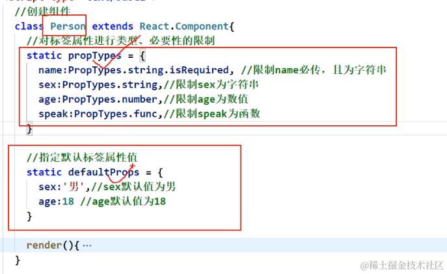Click the comment '//限制sex为字符串'
The height and width of the screenshot is (274, 447).
pos(211,85)
